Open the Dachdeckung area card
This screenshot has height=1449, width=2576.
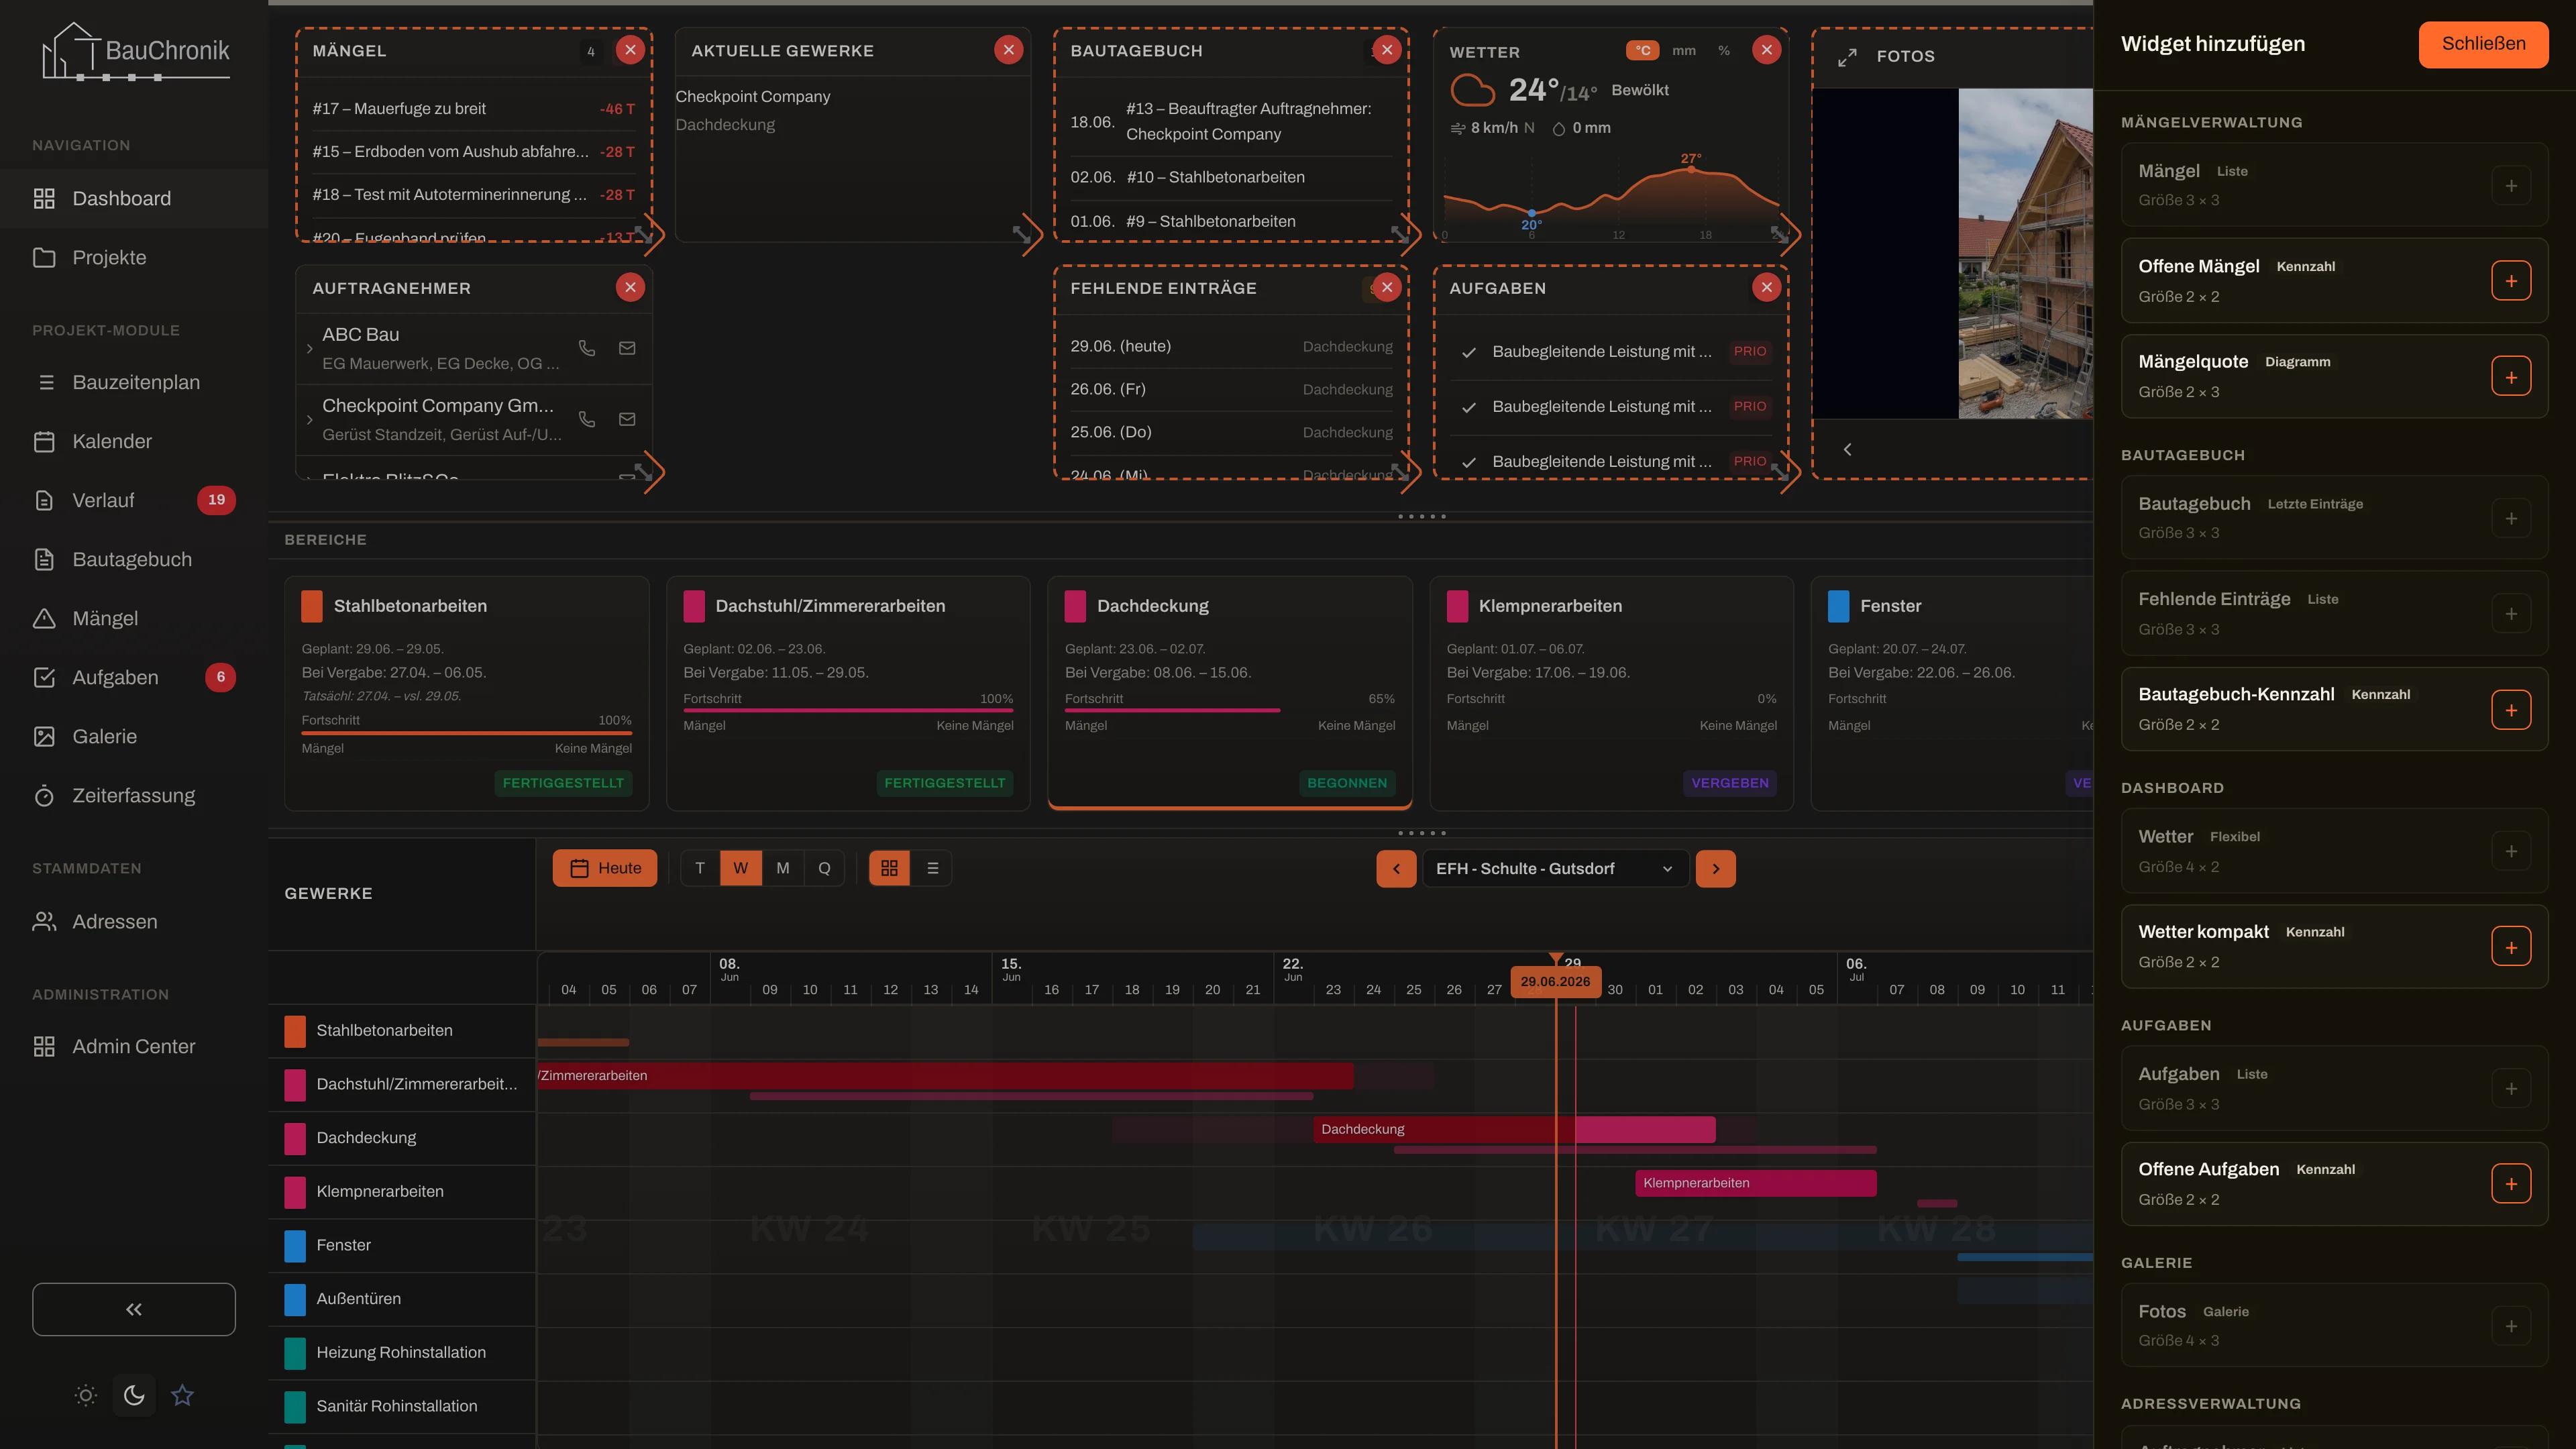(x=1230, y=692)
